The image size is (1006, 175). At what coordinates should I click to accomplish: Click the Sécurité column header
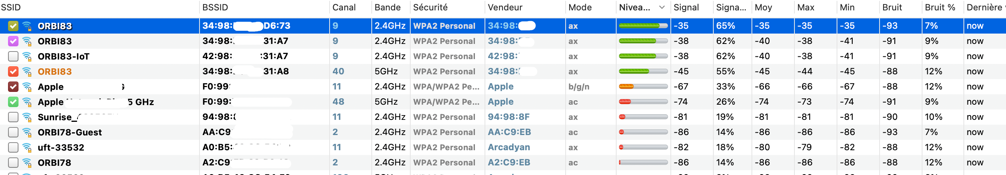pyautogui.click(x=430, y=8)
